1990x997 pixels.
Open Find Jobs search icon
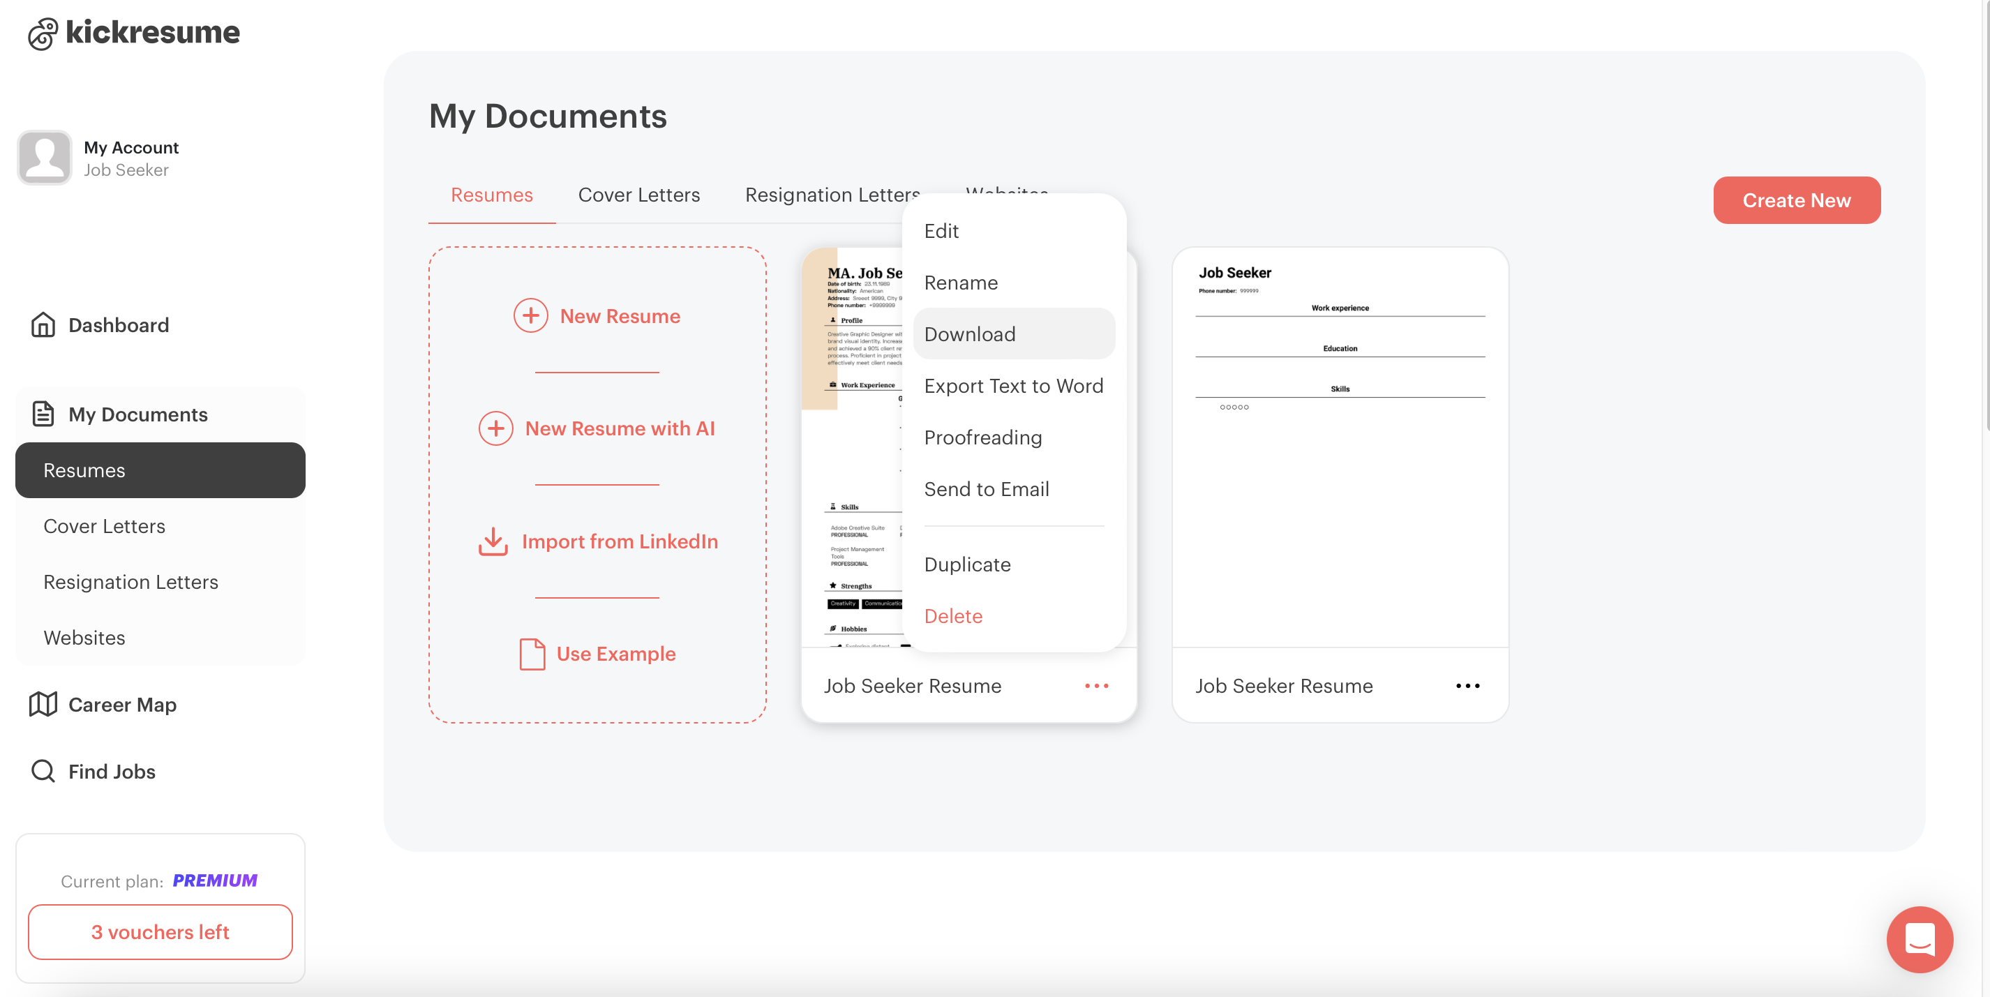coord(43,771)
